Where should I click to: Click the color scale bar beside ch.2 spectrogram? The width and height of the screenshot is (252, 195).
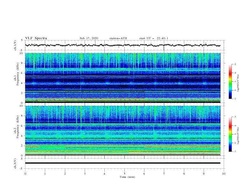click(x=230, y=134)
